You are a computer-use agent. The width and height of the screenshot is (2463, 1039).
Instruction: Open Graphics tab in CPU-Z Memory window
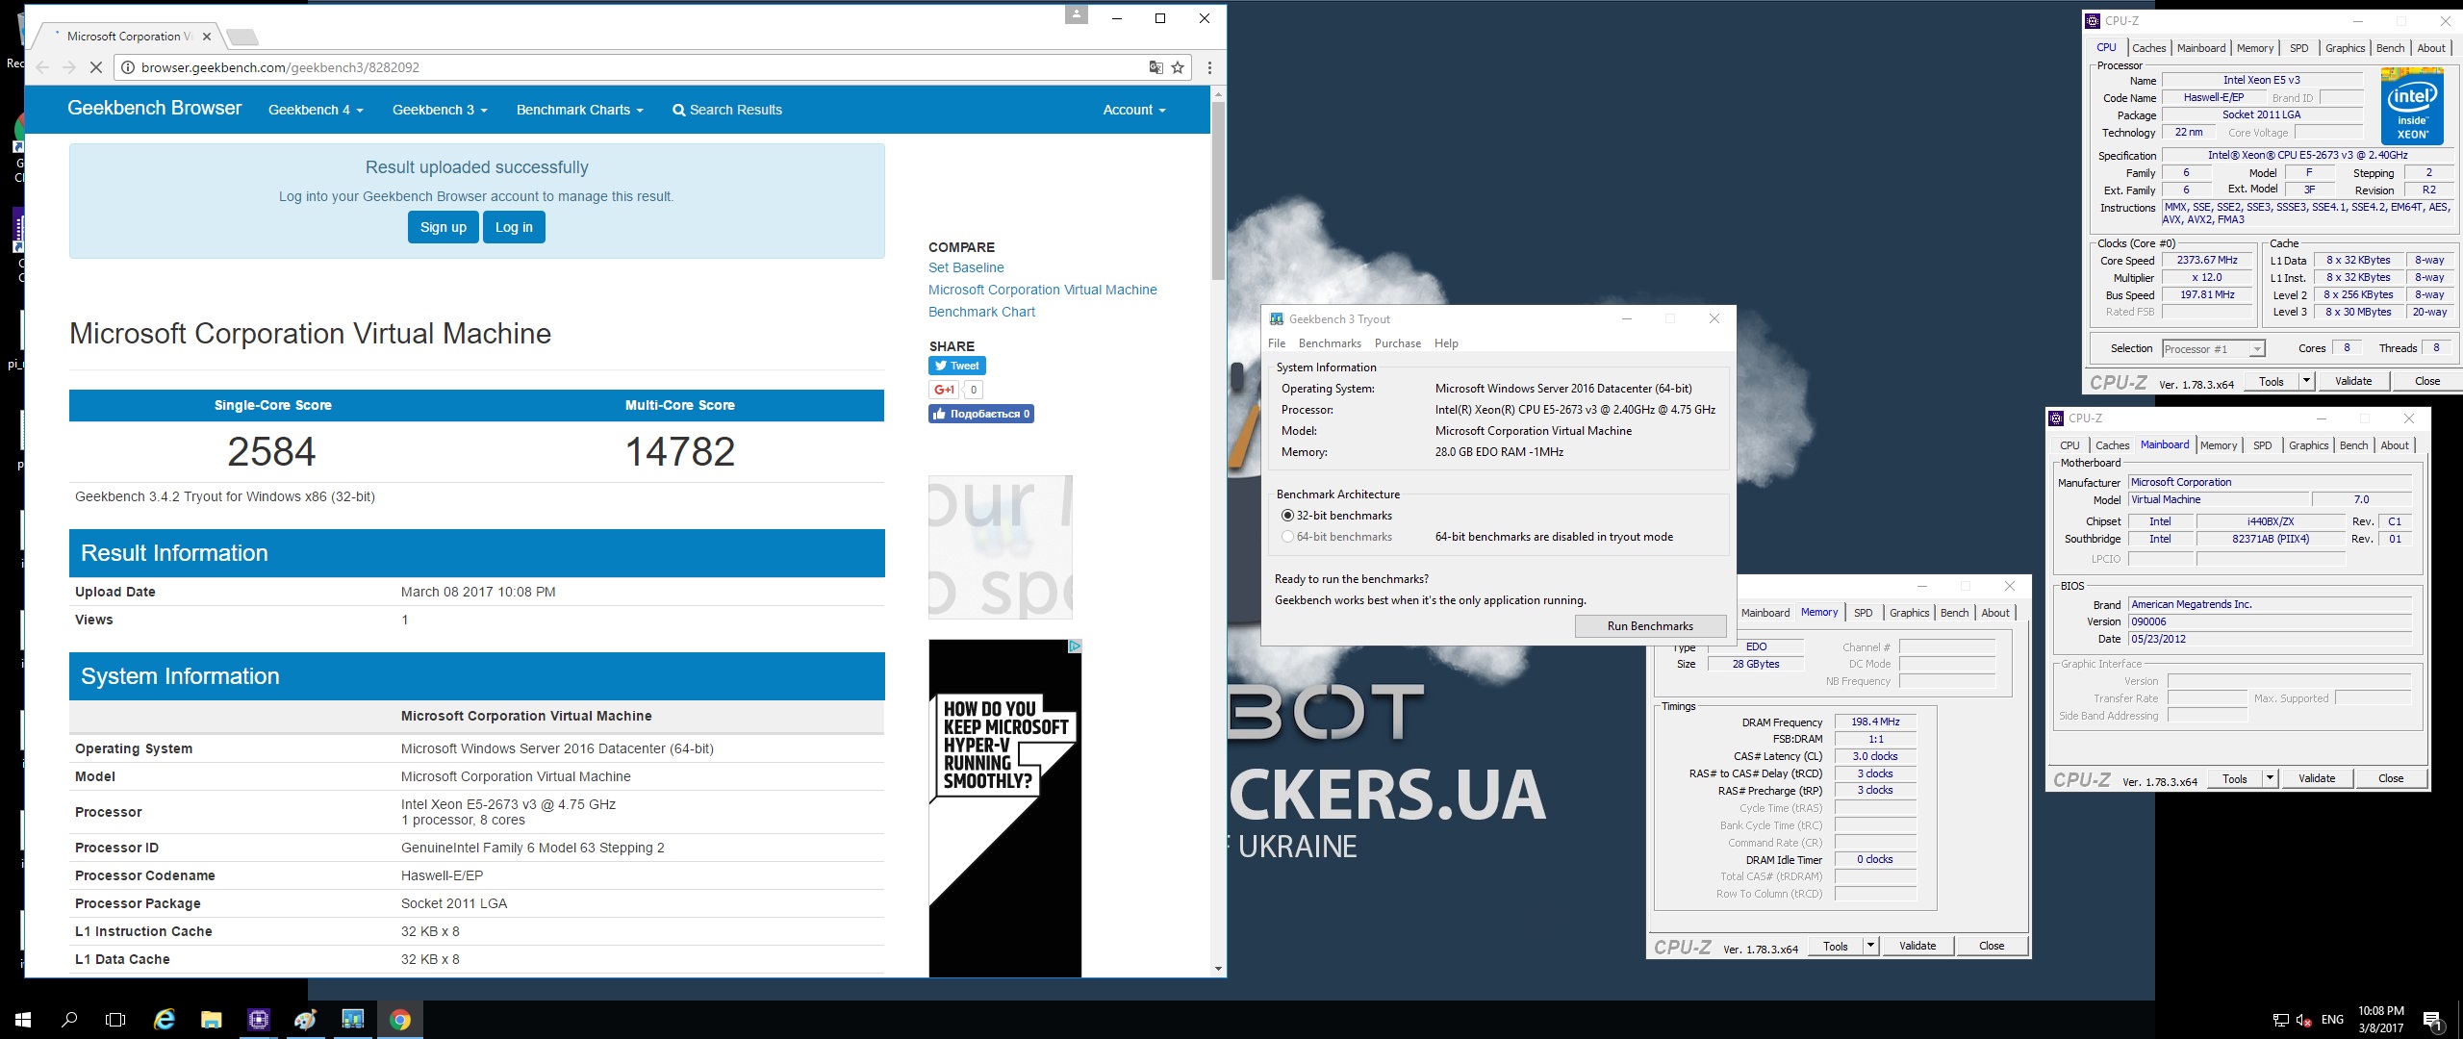(x=1909, y=613)
